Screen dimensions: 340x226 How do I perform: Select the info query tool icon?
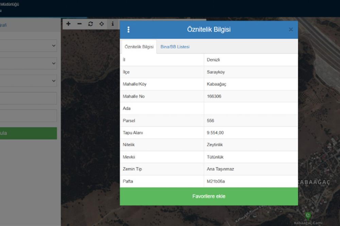113,24
